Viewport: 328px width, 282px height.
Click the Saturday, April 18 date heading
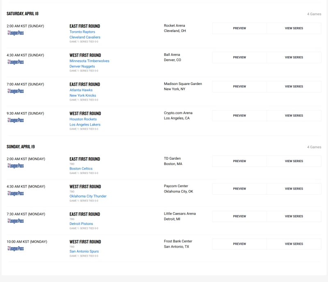pyautogui.click(x=23, y=14)
